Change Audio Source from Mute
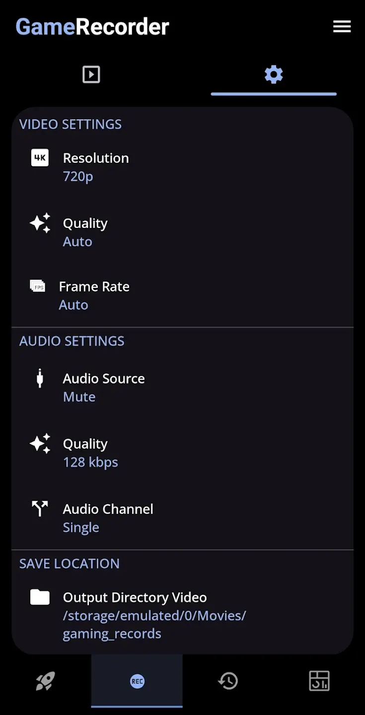365x715 pixels. [x=104, y=387]
